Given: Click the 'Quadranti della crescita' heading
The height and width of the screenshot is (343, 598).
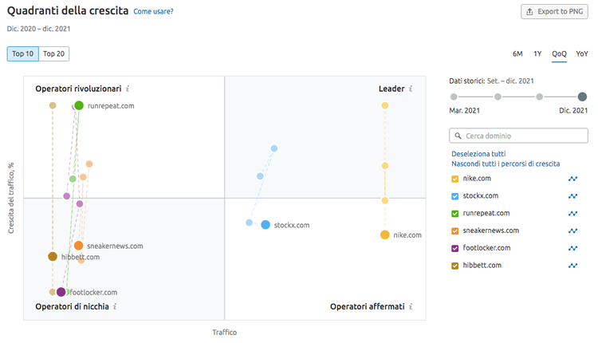Looking at the screenshot, I should [68, 10].
